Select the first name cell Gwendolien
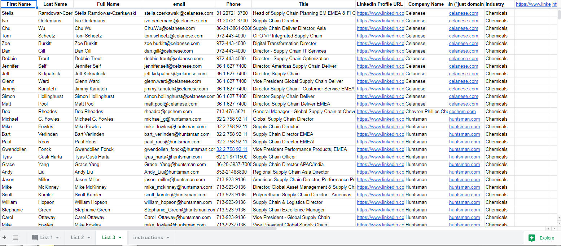Image resolution: width=561 pixels, height=246 pixels. [19, 149]
